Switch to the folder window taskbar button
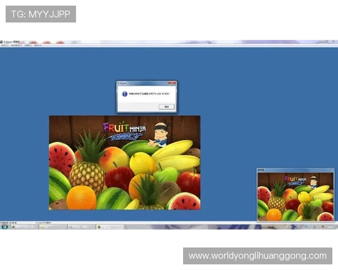This screenshot has height=270, width=338. pyautogui.click(x=53, y=227)
